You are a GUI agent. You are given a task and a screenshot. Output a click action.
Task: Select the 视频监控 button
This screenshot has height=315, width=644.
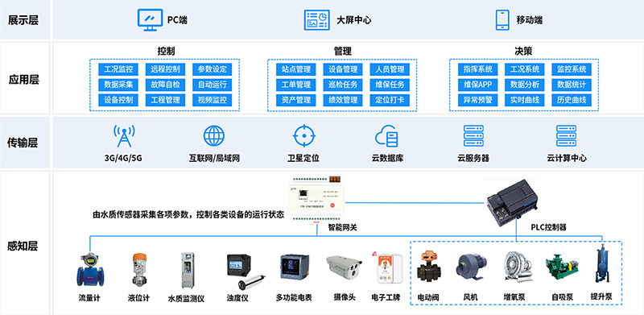coord(212,100)
